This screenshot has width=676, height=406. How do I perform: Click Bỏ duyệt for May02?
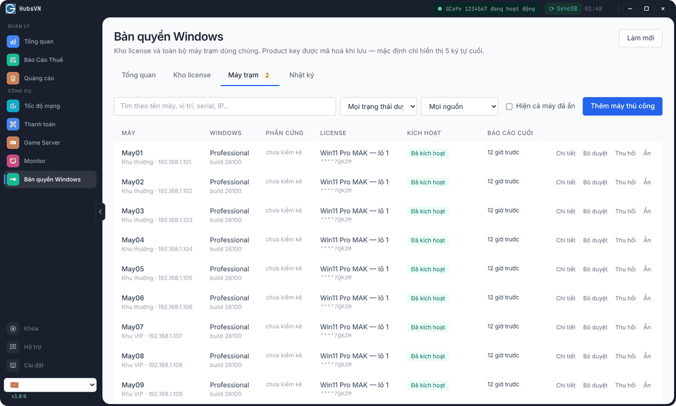tap(595, 183)
